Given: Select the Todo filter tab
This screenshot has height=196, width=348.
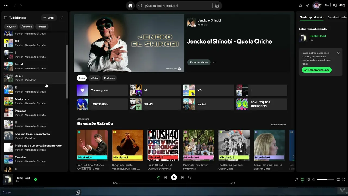Looking at the screenshot, I should [x=82, y=78].
